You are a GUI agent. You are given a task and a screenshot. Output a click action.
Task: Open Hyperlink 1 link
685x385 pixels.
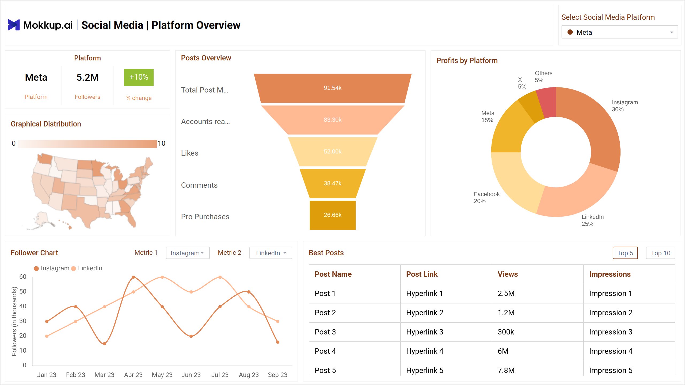pos(424,293)
